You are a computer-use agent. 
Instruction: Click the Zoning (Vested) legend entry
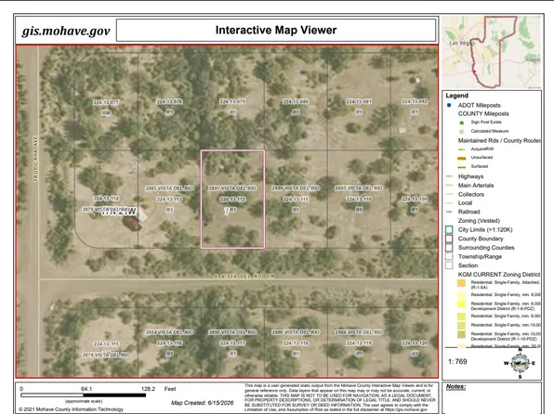click(479, 221)
